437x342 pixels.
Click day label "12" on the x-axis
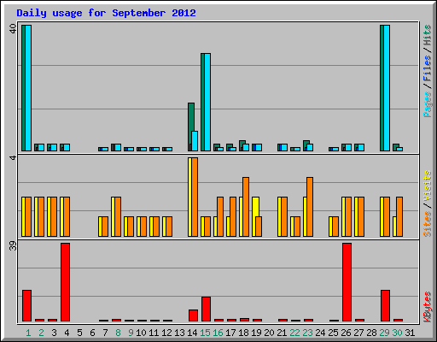166,333
